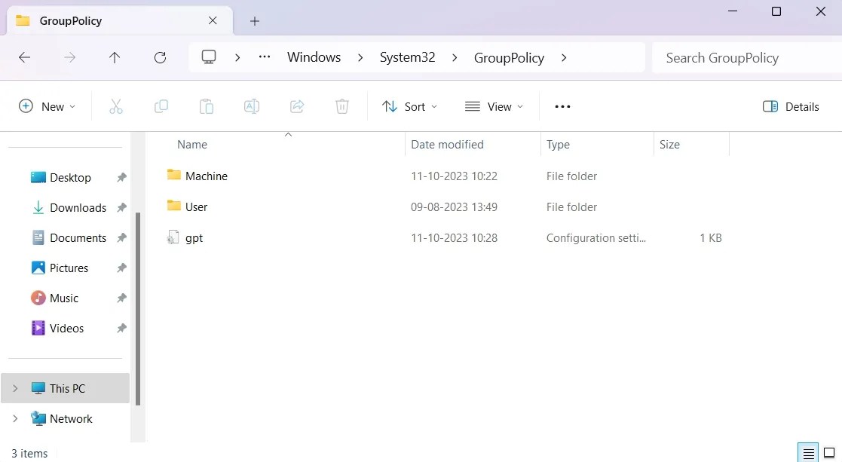Open the New item dropdown
The height and width of the screenshot is (462, 842).
point(47,106)
